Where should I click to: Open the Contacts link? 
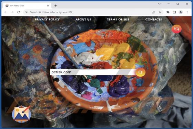click(x=154, y=19)
